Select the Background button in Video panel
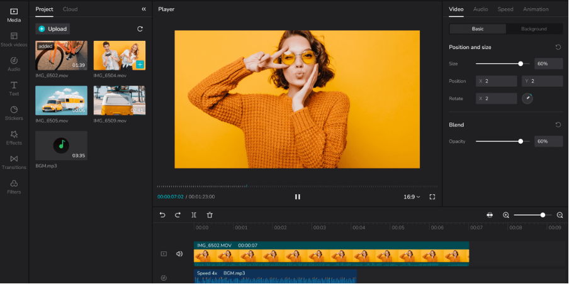 534,29
